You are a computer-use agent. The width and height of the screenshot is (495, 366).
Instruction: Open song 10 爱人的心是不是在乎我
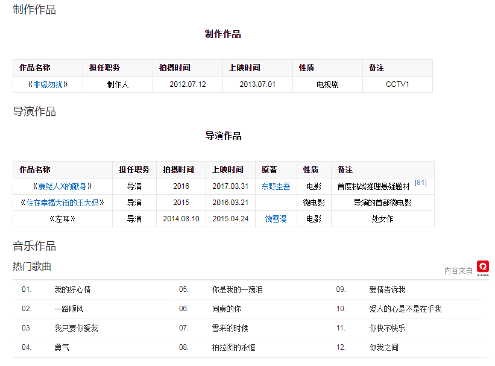click(405, 309)
